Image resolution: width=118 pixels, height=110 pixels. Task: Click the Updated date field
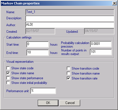pyautogui.click(x=99, y=31)
